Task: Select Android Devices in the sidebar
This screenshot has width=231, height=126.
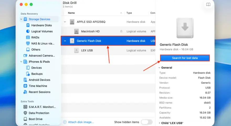Action: [x=39, y=80]
